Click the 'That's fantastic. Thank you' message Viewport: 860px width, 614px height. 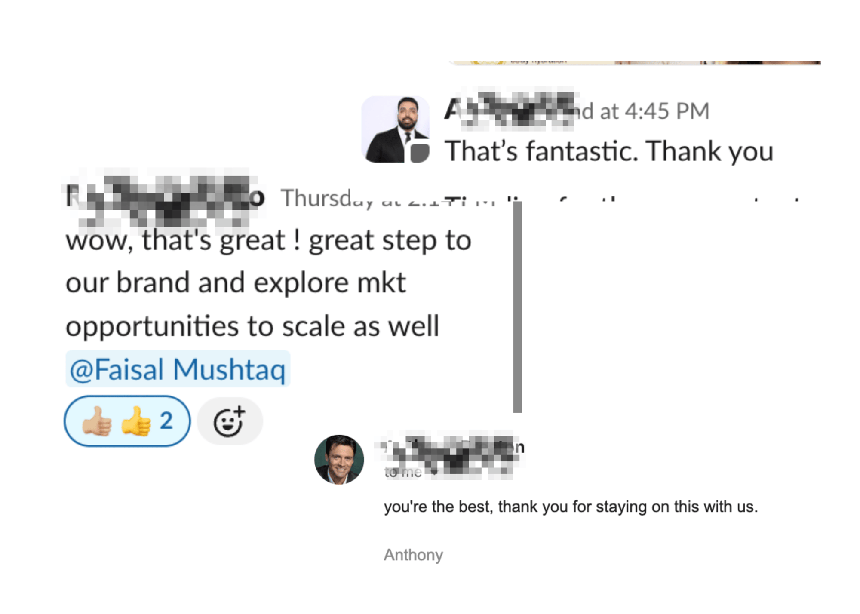[x=609, y=151]
